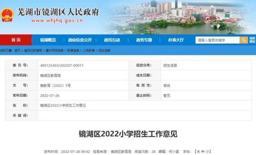Click the 文号 label cell
Screen dimensions: 256x155
[22, 86]
